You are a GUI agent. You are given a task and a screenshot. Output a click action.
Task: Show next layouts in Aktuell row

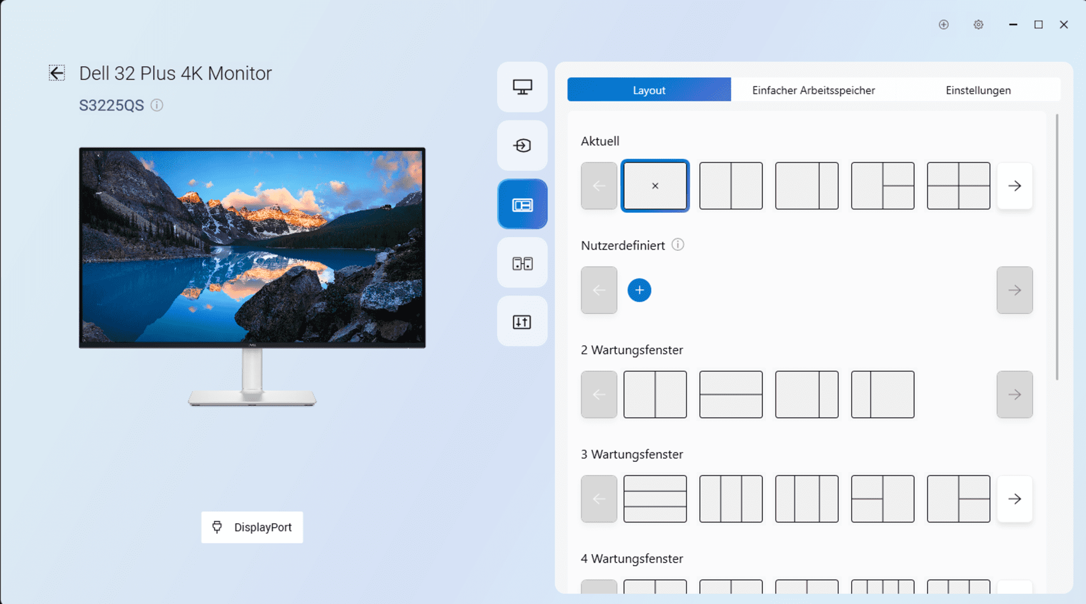(1015, 186)
